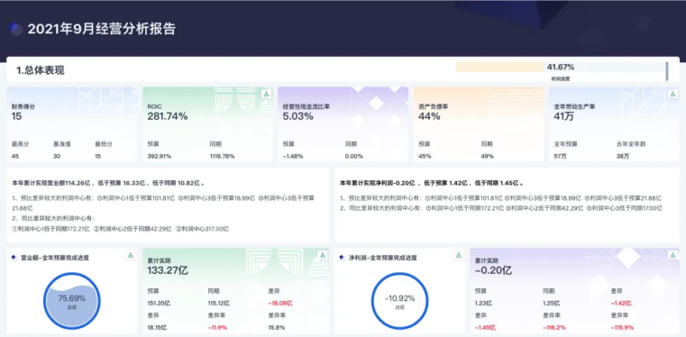Screen dimensions: 686x337
Task: Click the 基准值 value 30
Action: [x=57, y=156]
